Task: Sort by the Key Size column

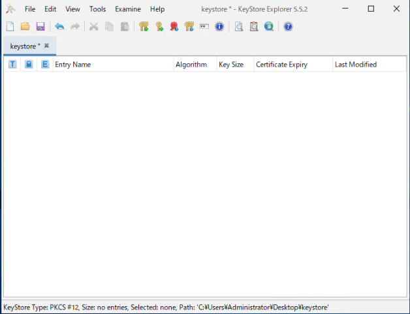Action: 235,65
